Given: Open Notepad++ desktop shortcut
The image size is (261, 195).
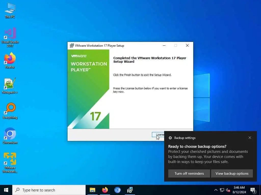Looking at the screenshot, I should coord(10,86).
